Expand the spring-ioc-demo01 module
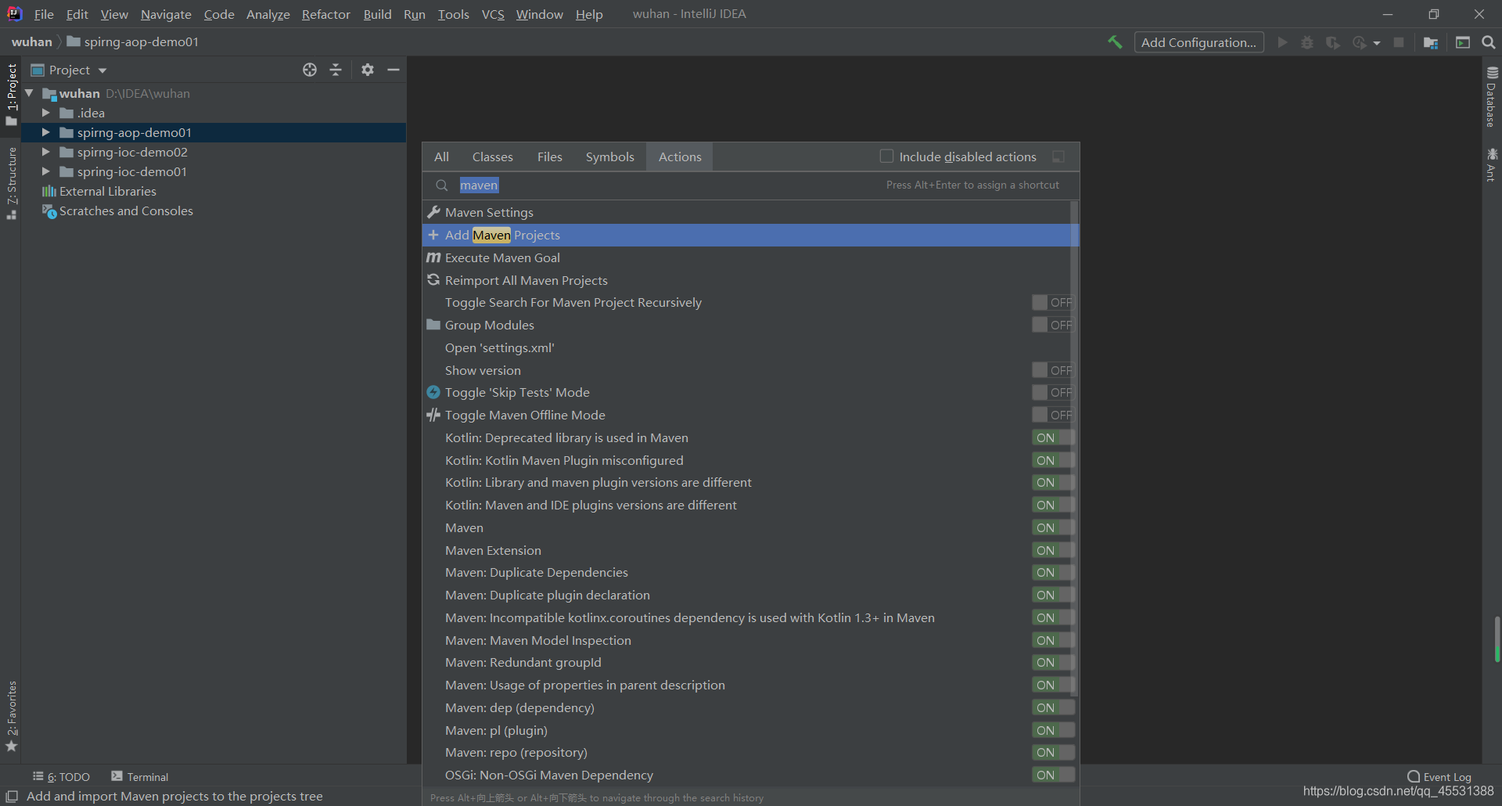The height and width of the screenshot is (806, 1502). 46,171
